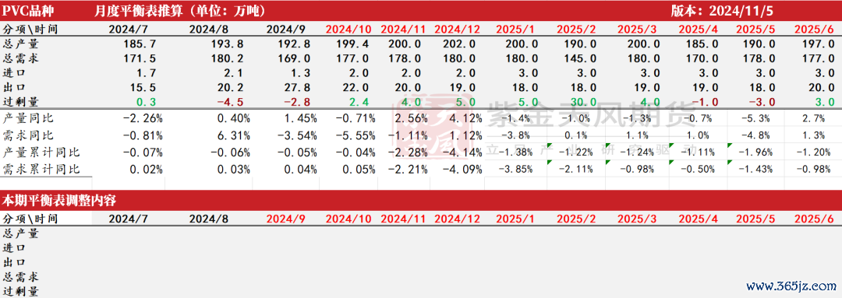Click the 本期平衡表调整内容 section header
This screenshot has height=298, width=842.
60,201
